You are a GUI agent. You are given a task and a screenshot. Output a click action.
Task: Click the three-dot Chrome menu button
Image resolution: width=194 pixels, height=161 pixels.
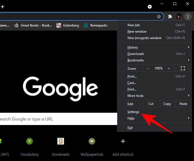coord(188,16)
